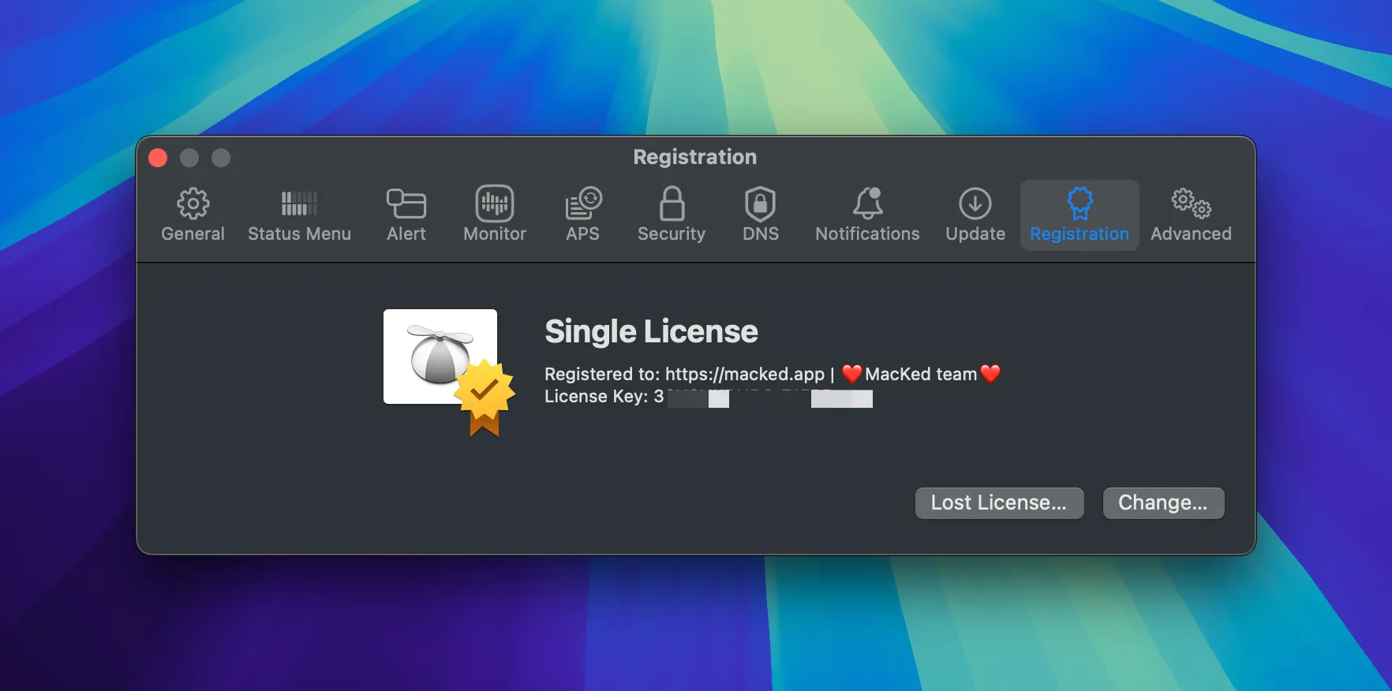Close the Registration window with red button
The image size is (1392, 691).
click(x=158, y=158)
